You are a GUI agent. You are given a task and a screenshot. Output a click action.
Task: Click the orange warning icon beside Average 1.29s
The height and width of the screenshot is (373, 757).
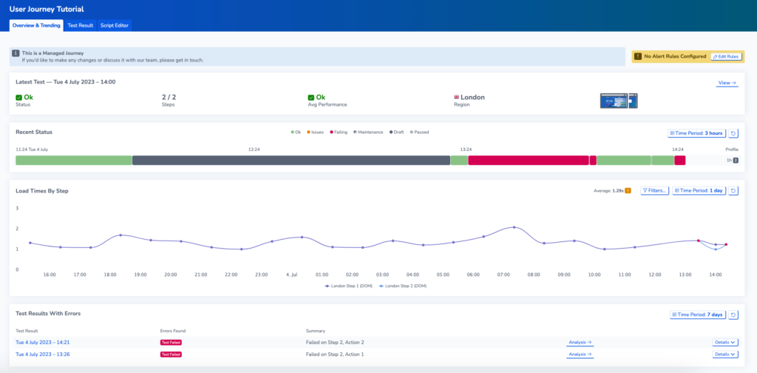pyautogui.click(x=628, y=191)
